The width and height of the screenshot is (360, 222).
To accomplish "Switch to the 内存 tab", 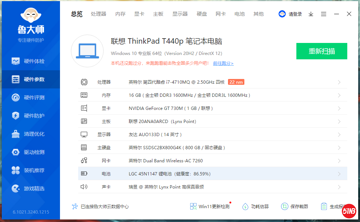I will (120, 14).
